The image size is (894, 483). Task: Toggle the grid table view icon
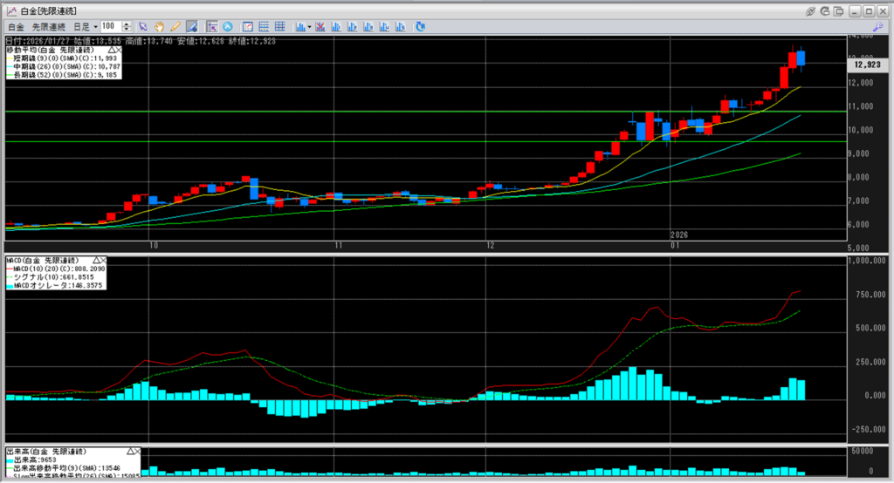(279, 27)
